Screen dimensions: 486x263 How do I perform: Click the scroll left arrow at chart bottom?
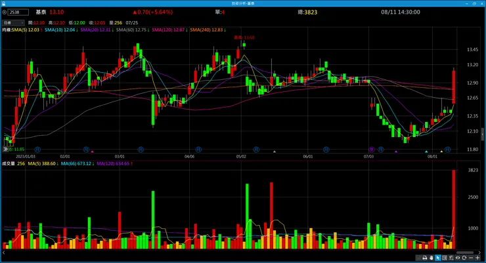coord(4,253)
